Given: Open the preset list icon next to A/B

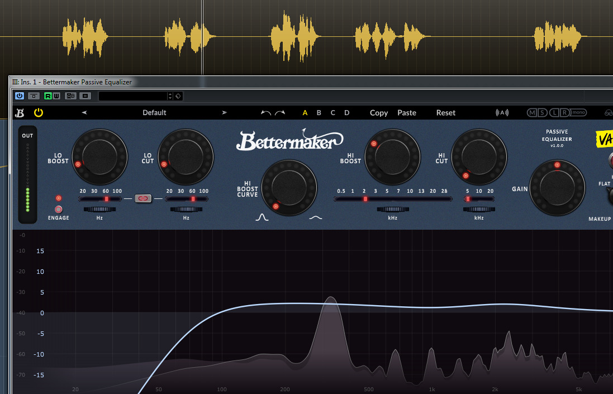Looking at the screenshot, I should click(x=85, y=96).
